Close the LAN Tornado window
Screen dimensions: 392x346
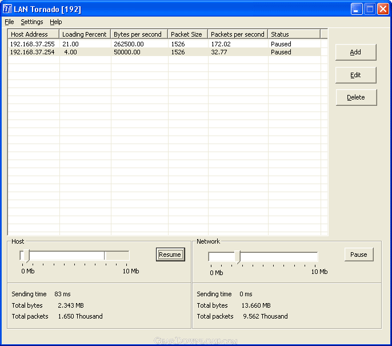pos(383,9)
